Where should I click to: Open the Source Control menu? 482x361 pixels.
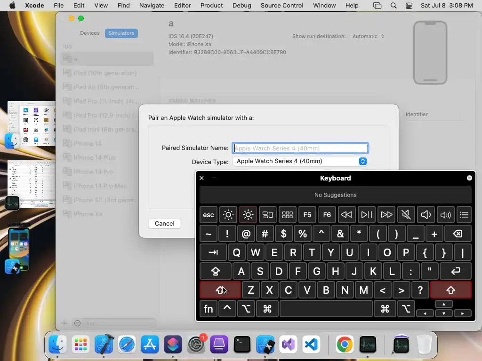pyautogui.click(x=282, y=6)
